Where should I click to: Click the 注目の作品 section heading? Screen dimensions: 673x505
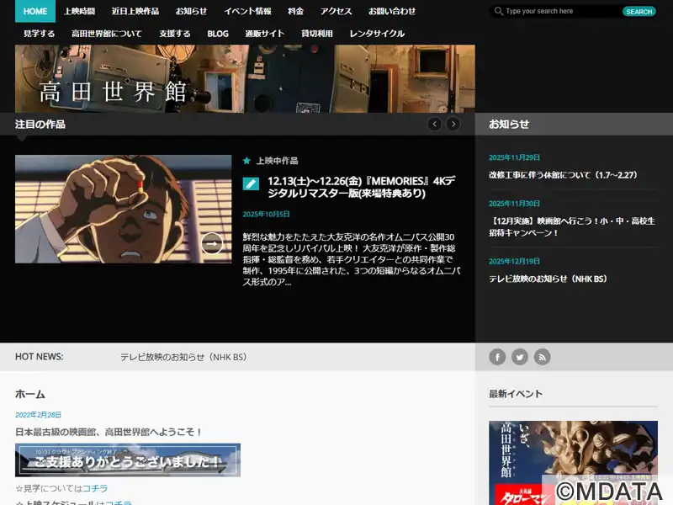pyautogui.click(x=40, y=125)
